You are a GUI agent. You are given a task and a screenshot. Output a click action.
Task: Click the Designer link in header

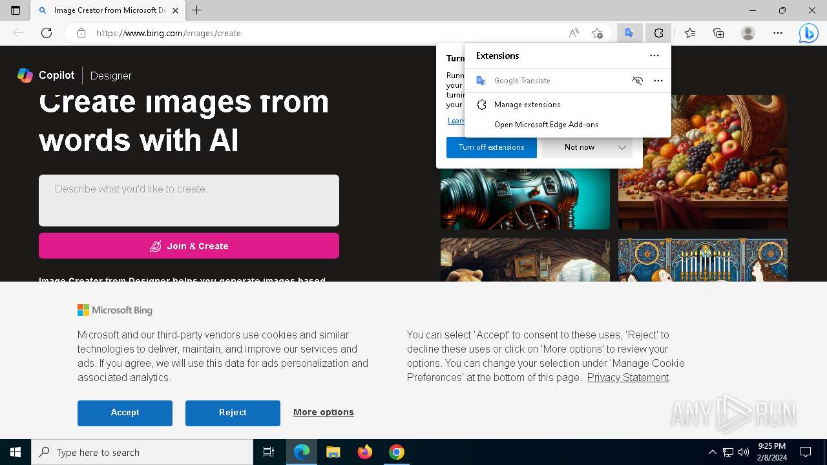[x=111, y=76]
